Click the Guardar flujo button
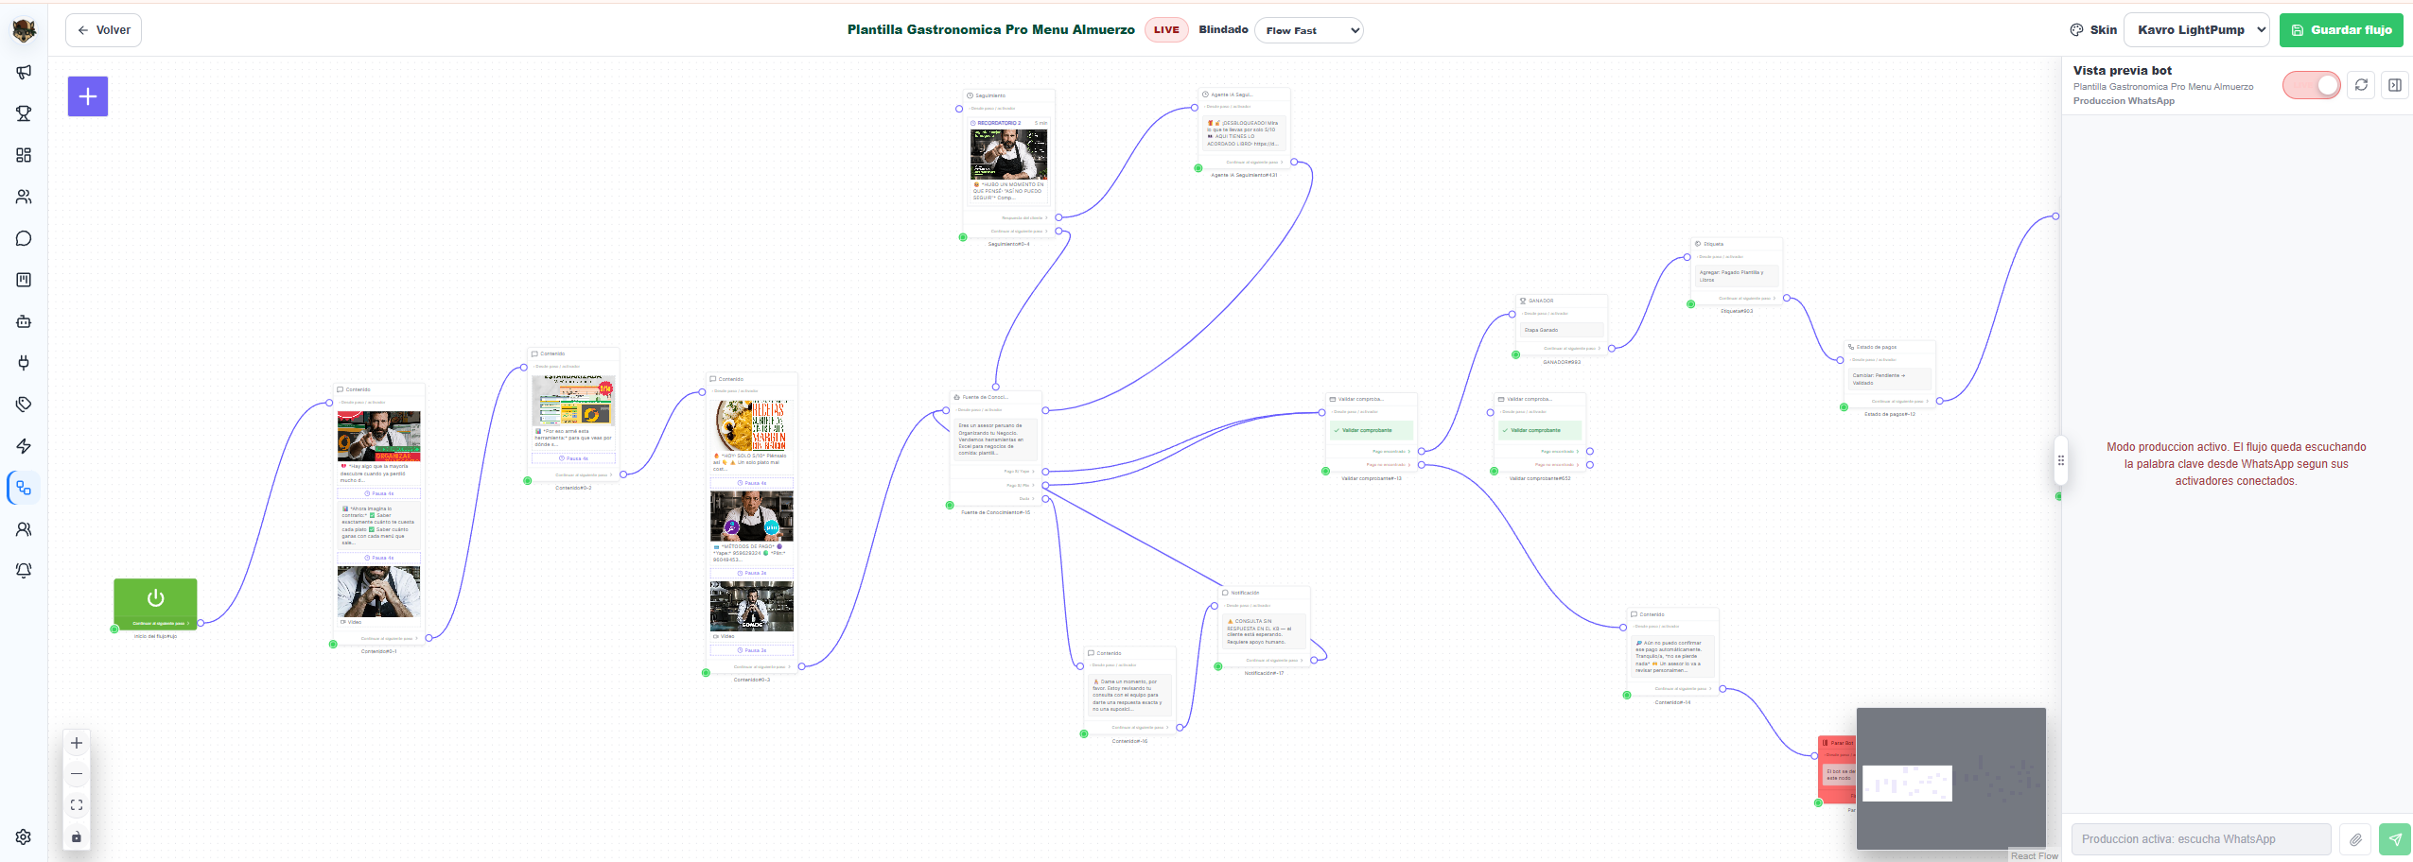 point(2341,30)
